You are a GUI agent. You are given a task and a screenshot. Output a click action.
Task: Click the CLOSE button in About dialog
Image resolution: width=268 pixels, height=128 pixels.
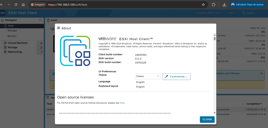tap(207, 119)
